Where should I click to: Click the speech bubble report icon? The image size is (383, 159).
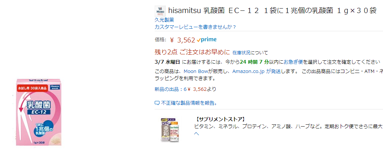tap(157, 103)
